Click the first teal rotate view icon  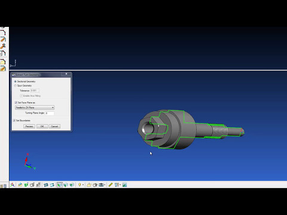click(x=46, y=185)
